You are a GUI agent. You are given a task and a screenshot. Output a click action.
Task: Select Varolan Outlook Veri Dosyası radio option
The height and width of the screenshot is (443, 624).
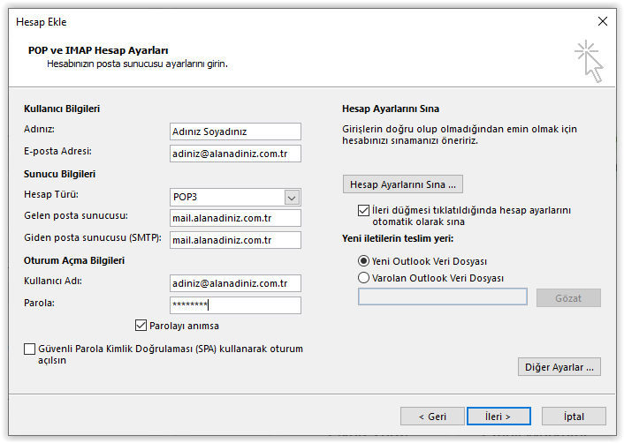point(363,277)
